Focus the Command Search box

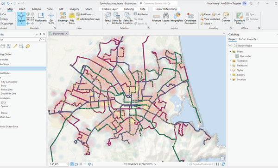(x=158, y=3)
